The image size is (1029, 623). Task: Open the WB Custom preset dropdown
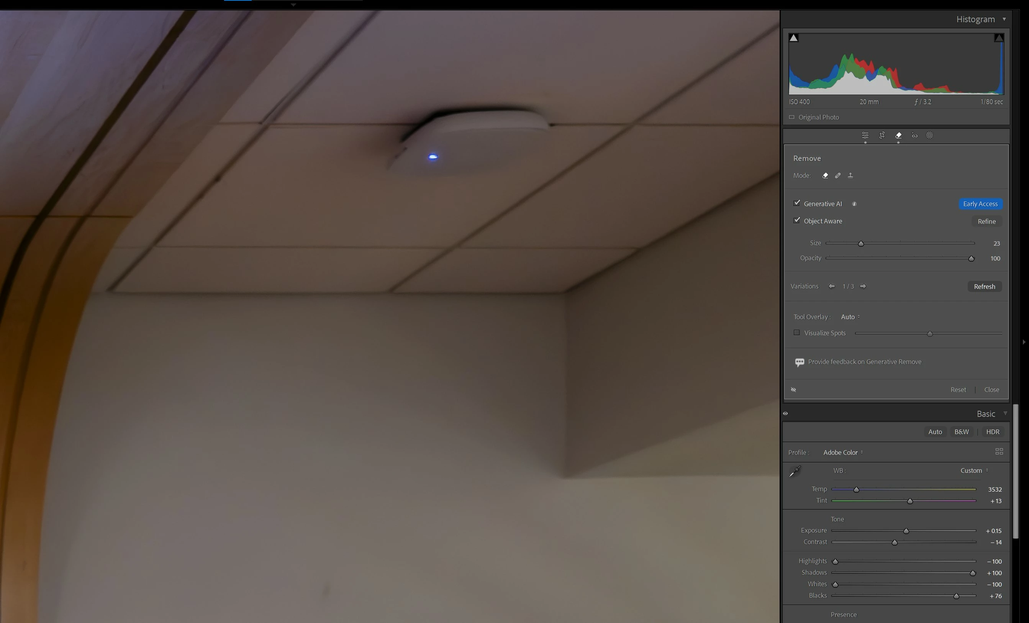[974, 470]
